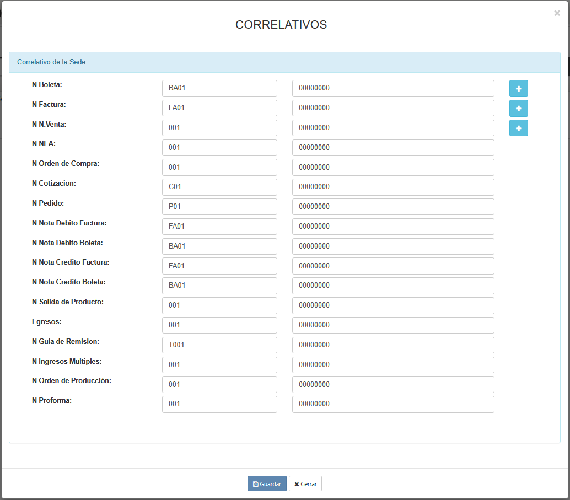This screenshot has width=570, height=500.
Task: Click the N Cotizacion: label
Action: [x=54, y=183]
